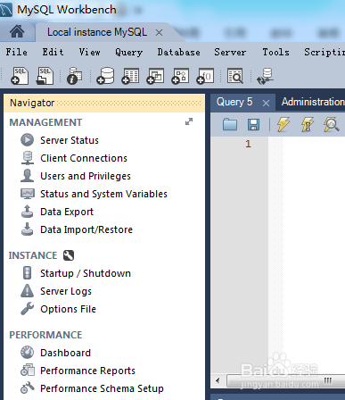Open Server Status
345x400 pixels.
click(x=70, y=140)
